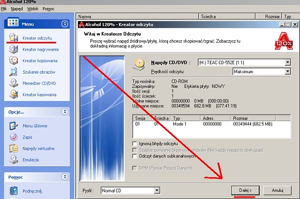This screenshot has height=199, width=300.
Task: Click the Dalej > button
Action: 245,191
